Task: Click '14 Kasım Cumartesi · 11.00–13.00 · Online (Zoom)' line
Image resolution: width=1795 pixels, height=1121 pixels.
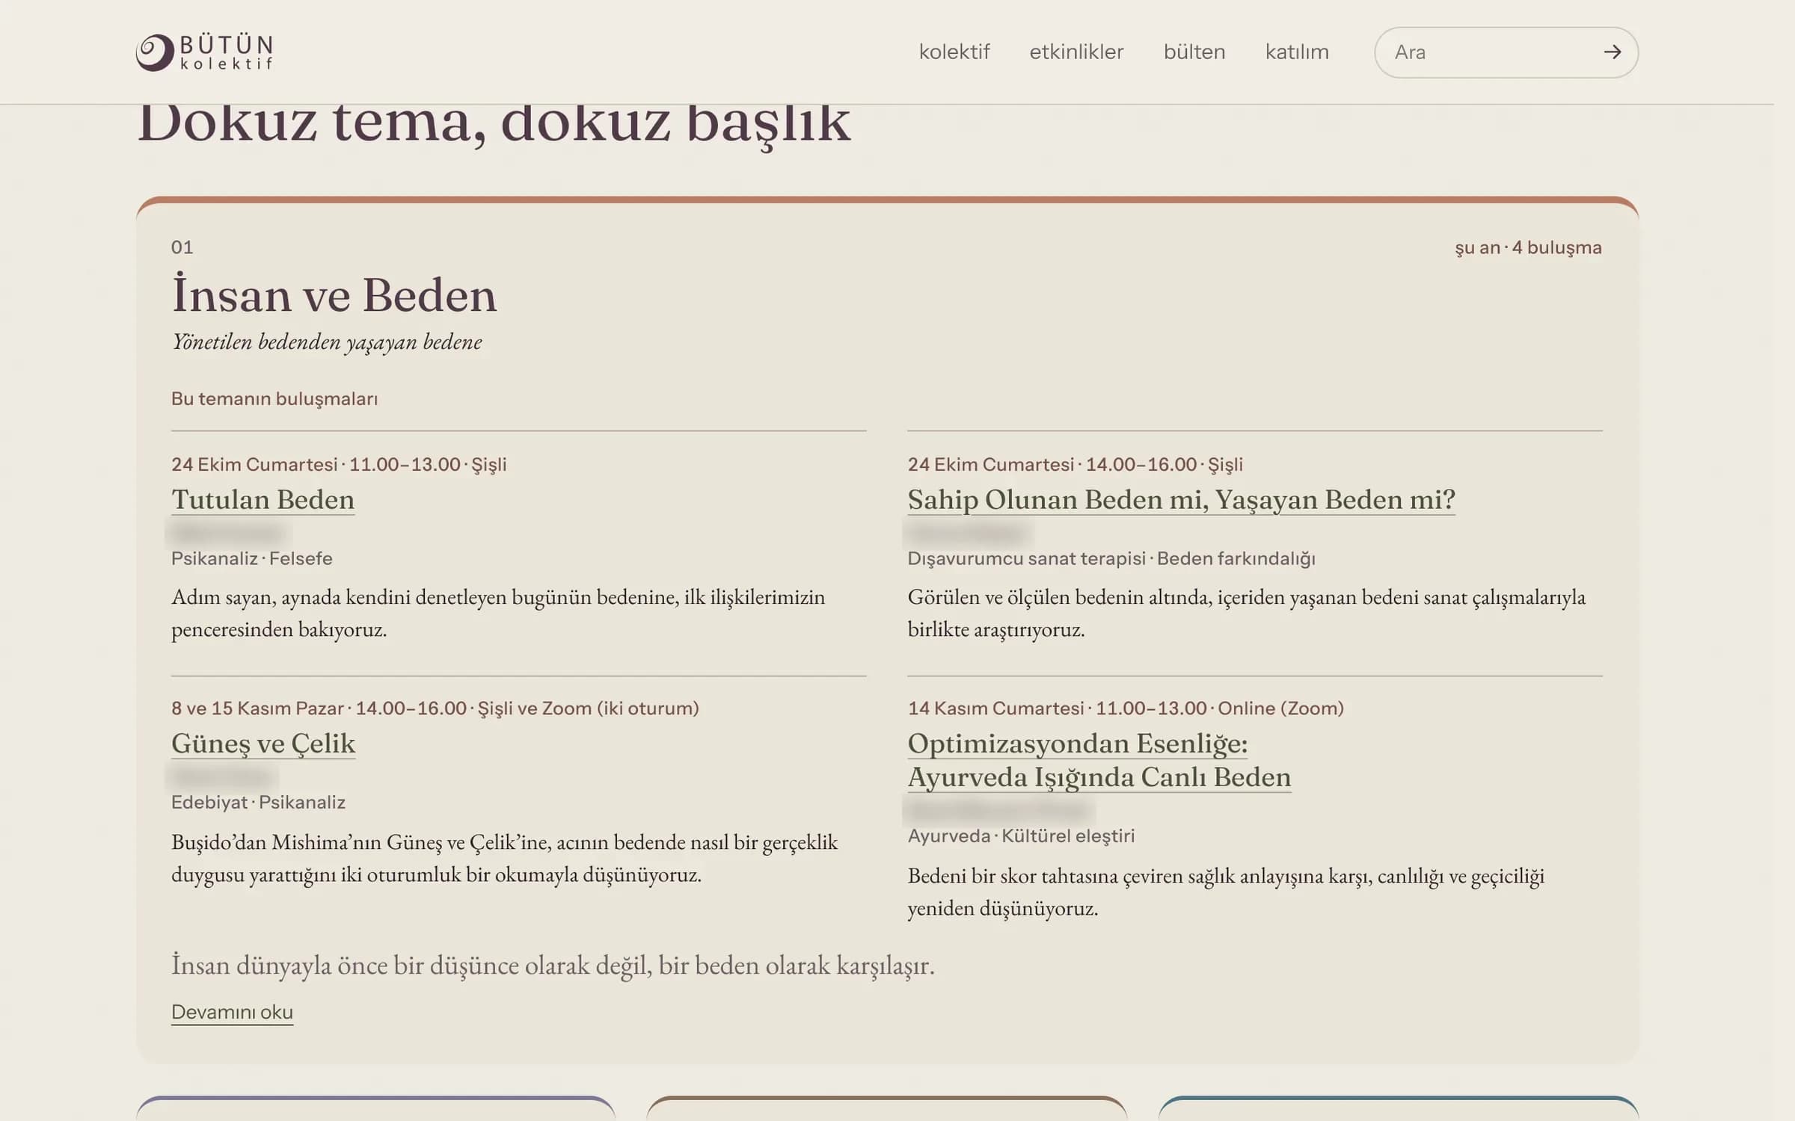Action: 1126,708
